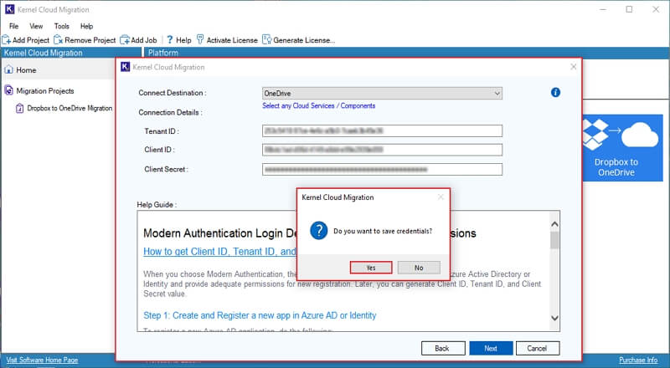
Task: Open the File menu
Action: click(x=13, y=26)
